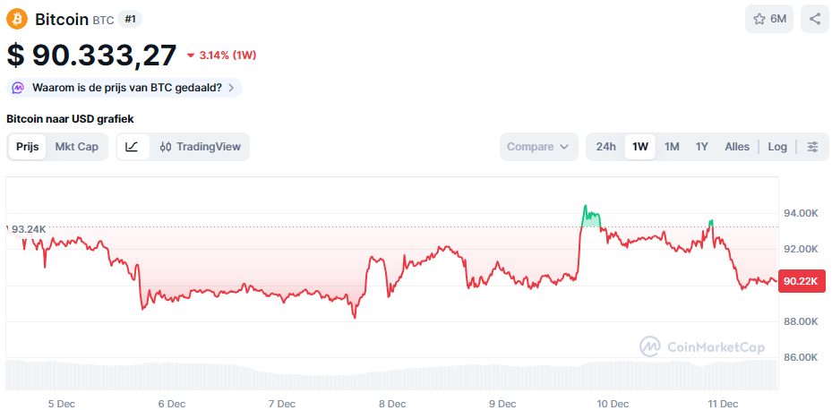This screenshot has width=832, height=410.
Task: Click the 8 Dec date label
Action: point(392,404)
